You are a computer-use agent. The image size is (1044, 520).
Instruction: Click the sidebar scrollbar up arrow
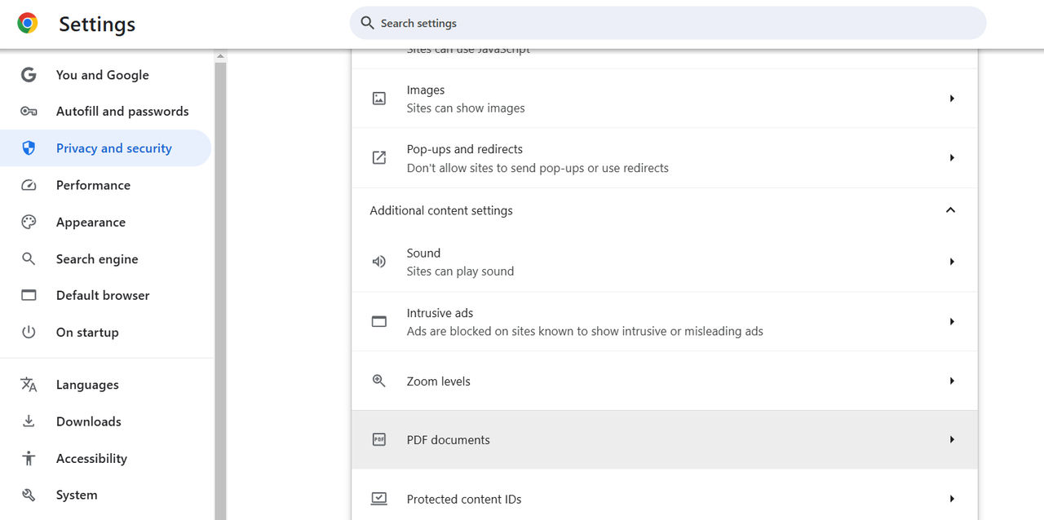(220, 56)
